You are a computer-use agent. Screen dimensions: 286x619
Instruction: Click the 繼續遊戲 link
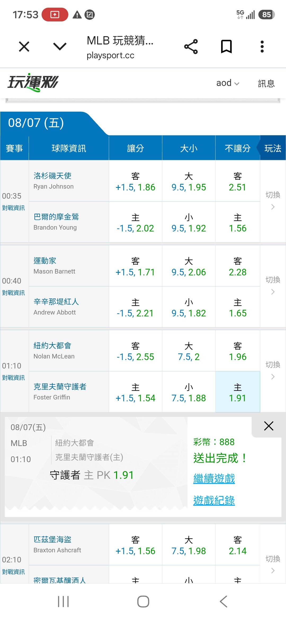(214, 479)
